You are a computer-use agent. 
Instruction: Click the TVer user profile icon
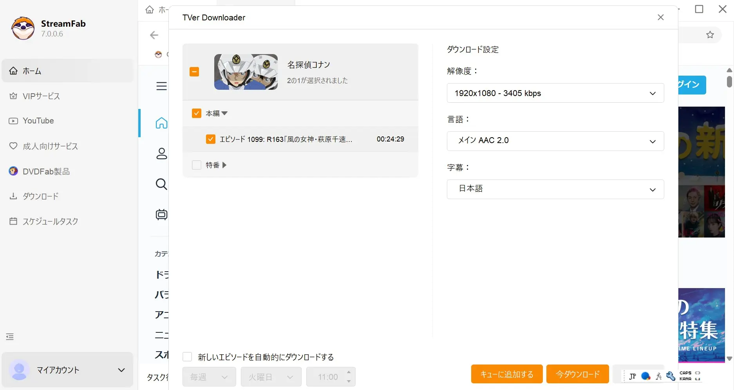coord(161,153)
